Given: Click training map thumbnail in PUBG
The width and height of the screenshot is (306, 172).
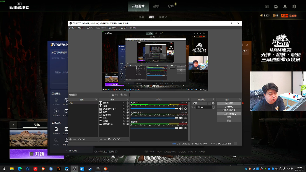Looking at the screenshot, I should coord(28,138).
